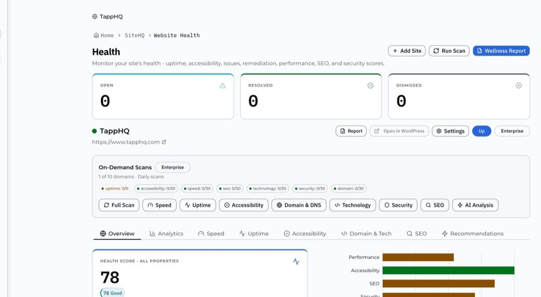Click the green Accessibility chart bar
Viewport: 541px width, 297px height.
(x=448, y=271)
